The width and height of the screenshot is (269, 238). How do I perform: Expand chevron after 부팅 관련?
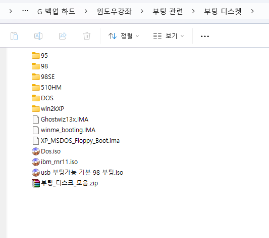point(193,11)
